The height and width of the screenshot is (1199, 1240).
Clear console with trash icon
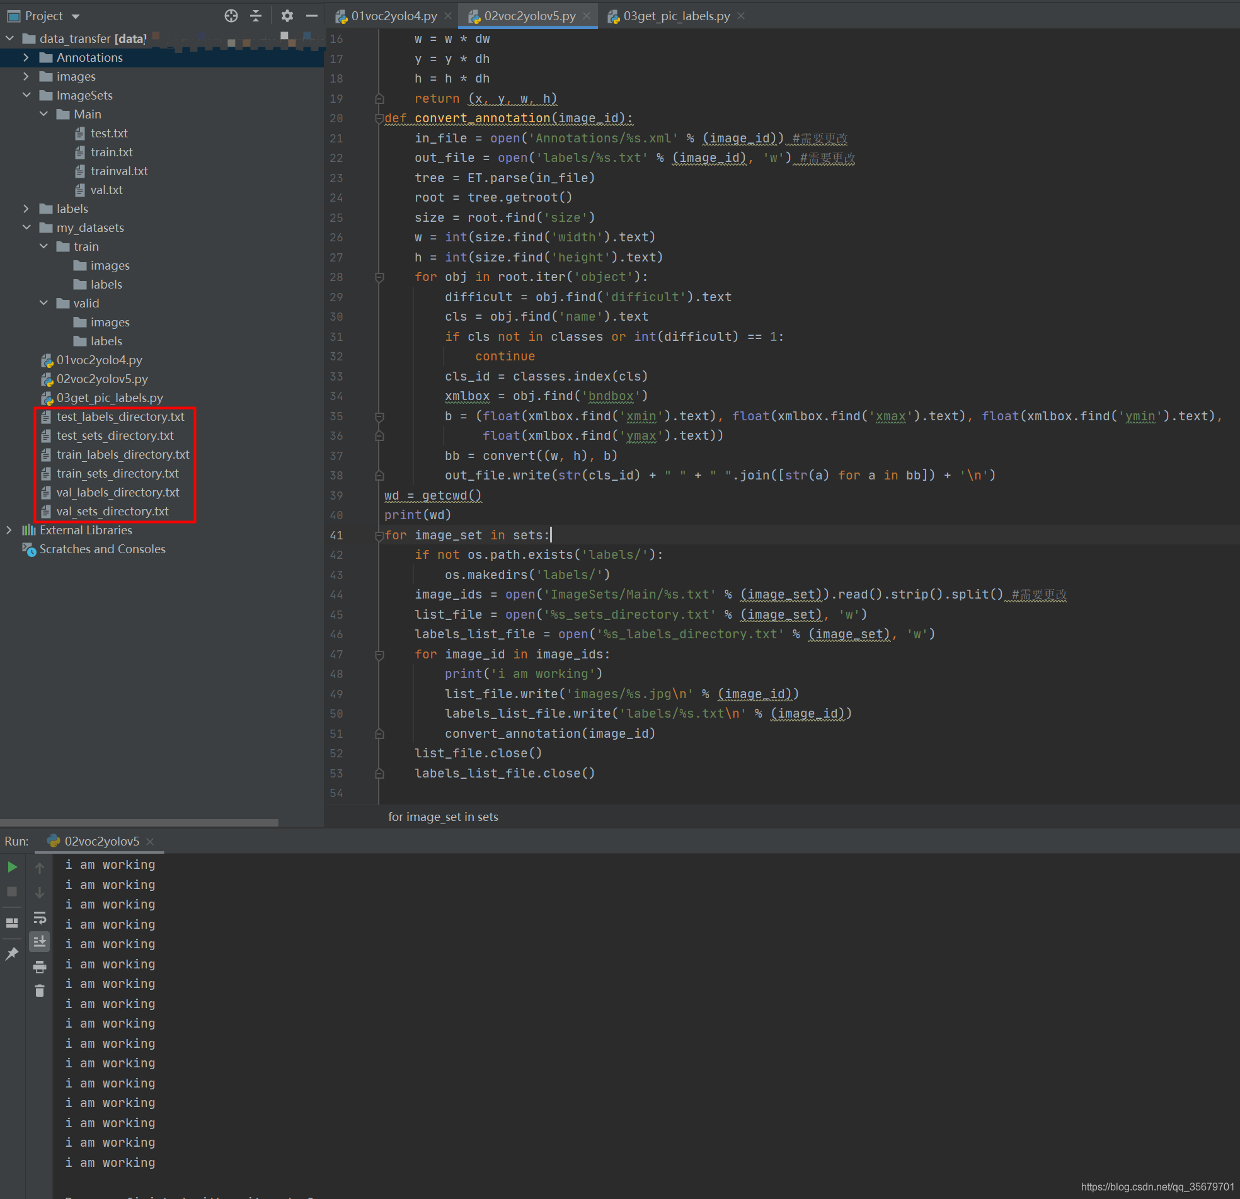click(39, 991)
